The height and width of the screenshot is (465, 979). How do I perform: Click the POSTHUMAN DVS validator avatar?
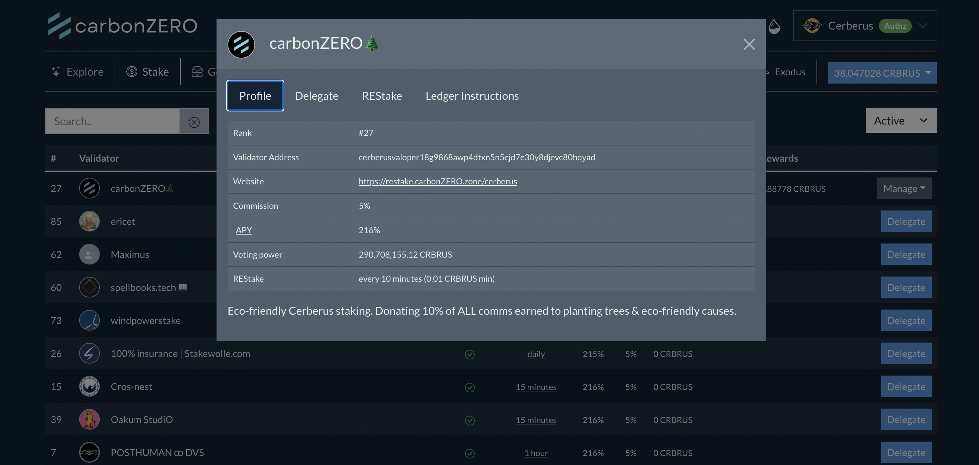pyautogui.click(x=89, y=453)
